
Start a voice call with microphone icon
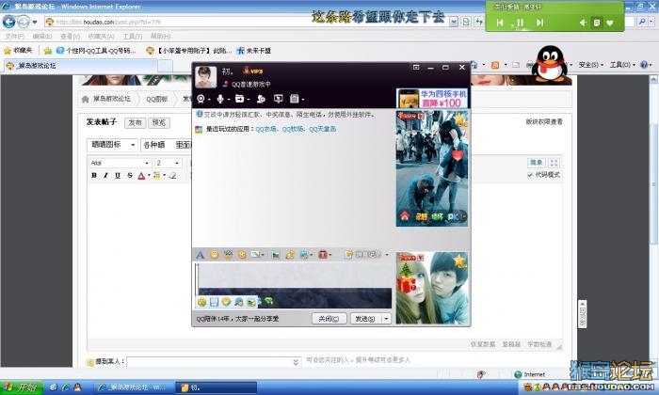pyautogui.click(x=219, y=99)
